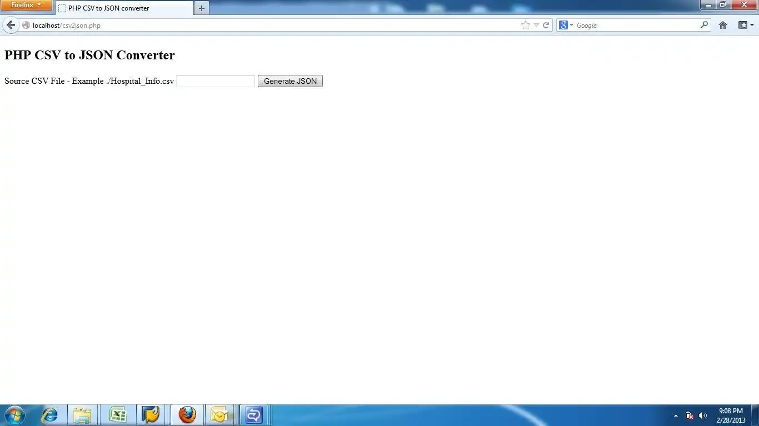Focus the Source CSV File input field
The width and height of the screenshot is (759, 426).
(x=216, y=81)
